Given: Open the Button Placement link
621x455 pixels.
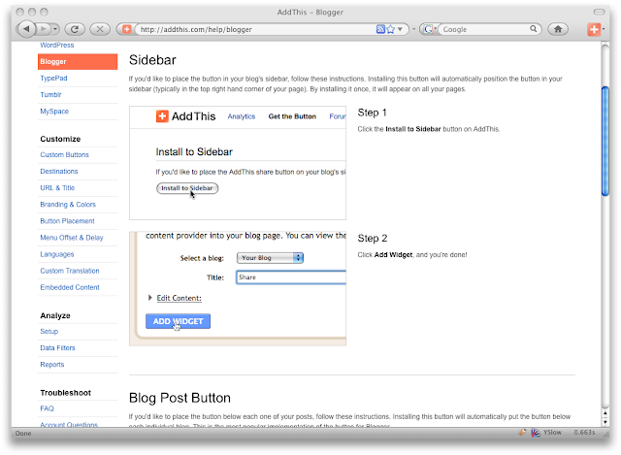Looking at the screenshot, I should tap(67, 221).
